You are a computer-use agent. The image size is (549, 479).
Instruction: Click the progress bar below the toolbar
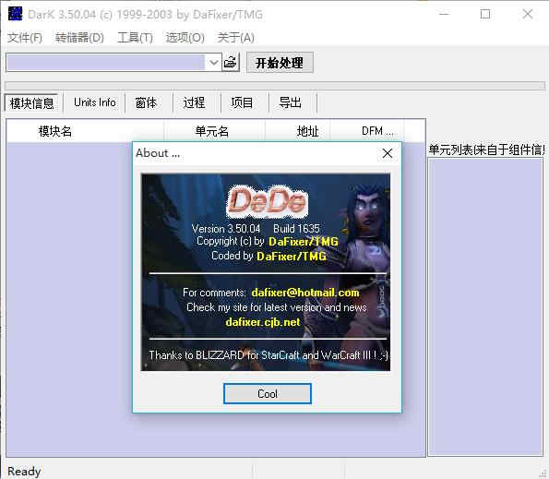point(275,86)
